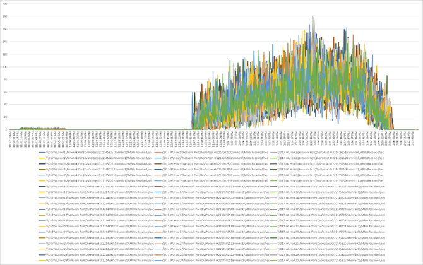Select the Host14 vmnic1 legend entry
The image size is (423, 265).
tap(95, 203)
